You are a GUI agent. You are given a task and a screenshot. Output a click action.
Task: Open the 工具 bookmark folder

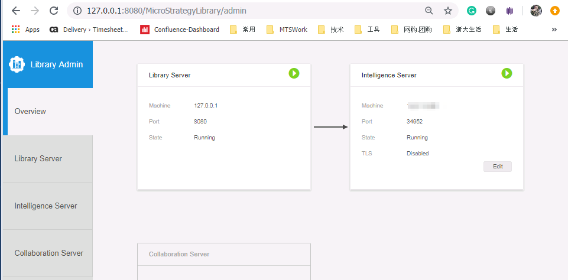pos(367,30)
